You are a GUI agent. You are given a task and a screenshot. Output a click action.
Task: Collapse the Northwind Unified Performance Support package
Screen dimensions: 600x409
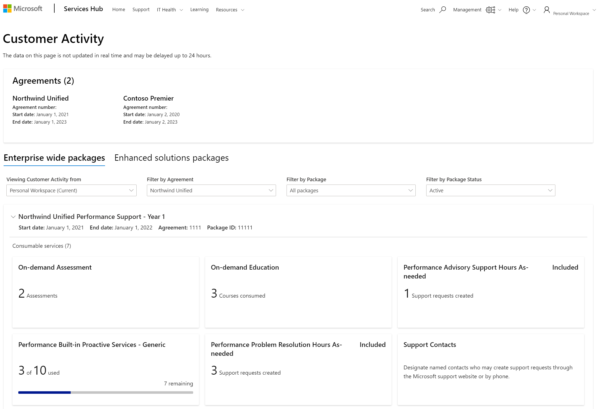(13, 216)
